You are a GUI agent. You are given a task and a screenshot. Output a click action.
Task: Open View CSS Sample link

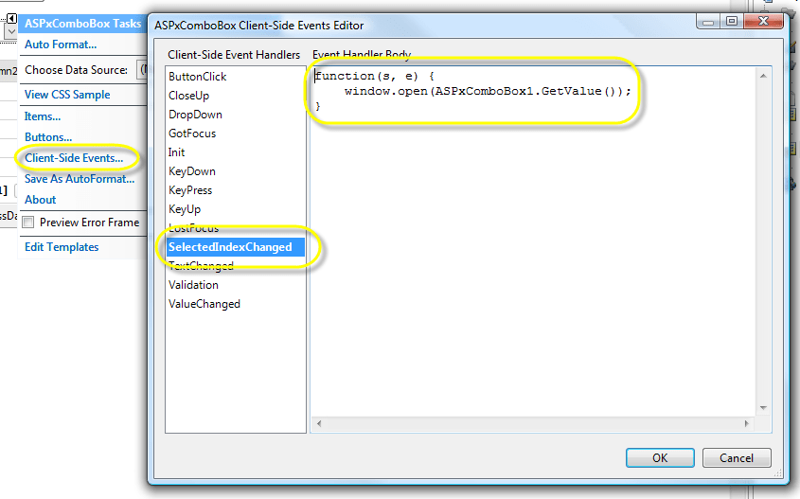67,95
